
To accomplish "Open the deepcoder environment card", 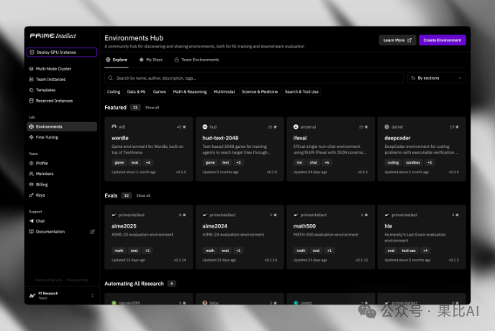I will coord(422,149).
